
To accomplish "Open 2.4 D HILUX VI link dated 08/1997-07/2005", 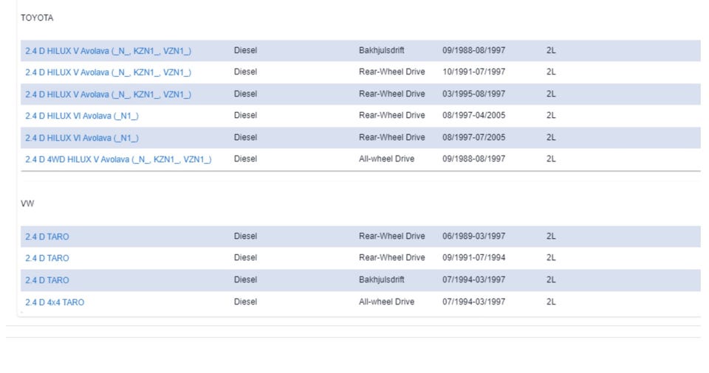I will pyautogui.click(x=82, y=138).
